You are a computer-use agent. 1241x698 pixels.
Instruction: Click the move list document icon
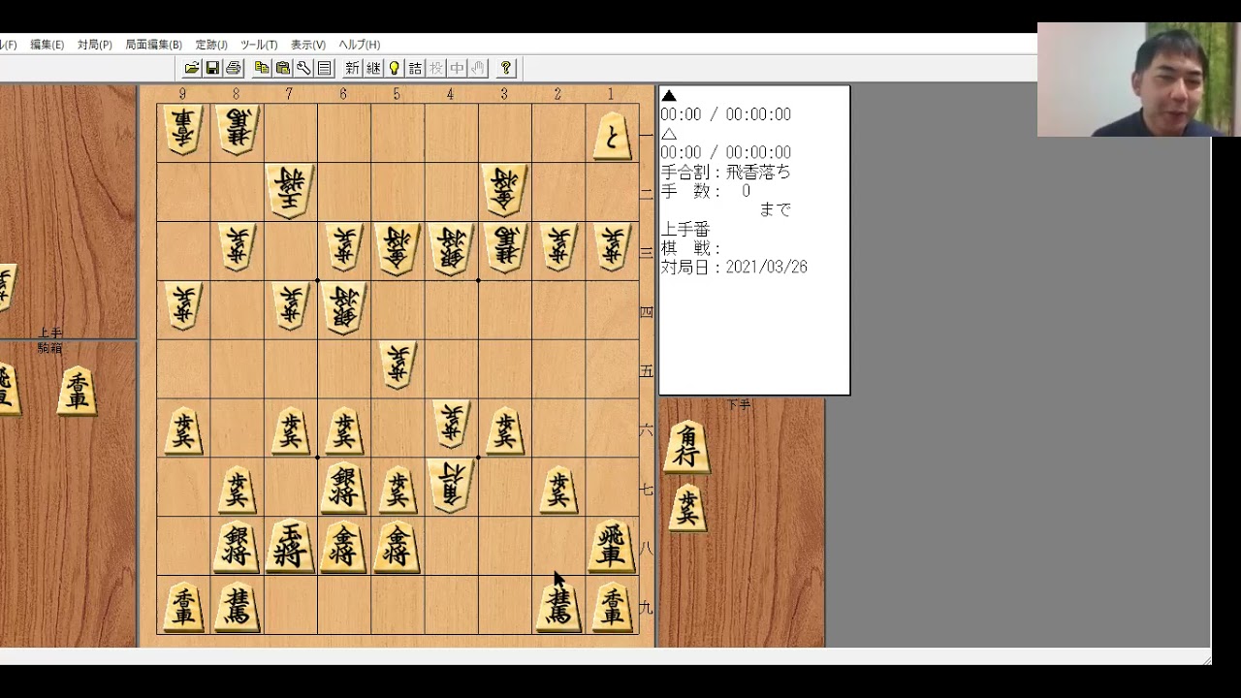click(x=325, y=68)
